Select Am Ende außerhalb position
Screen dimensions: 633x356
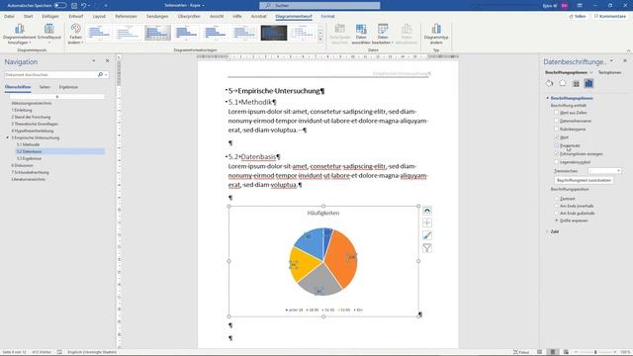pos(557,214)
